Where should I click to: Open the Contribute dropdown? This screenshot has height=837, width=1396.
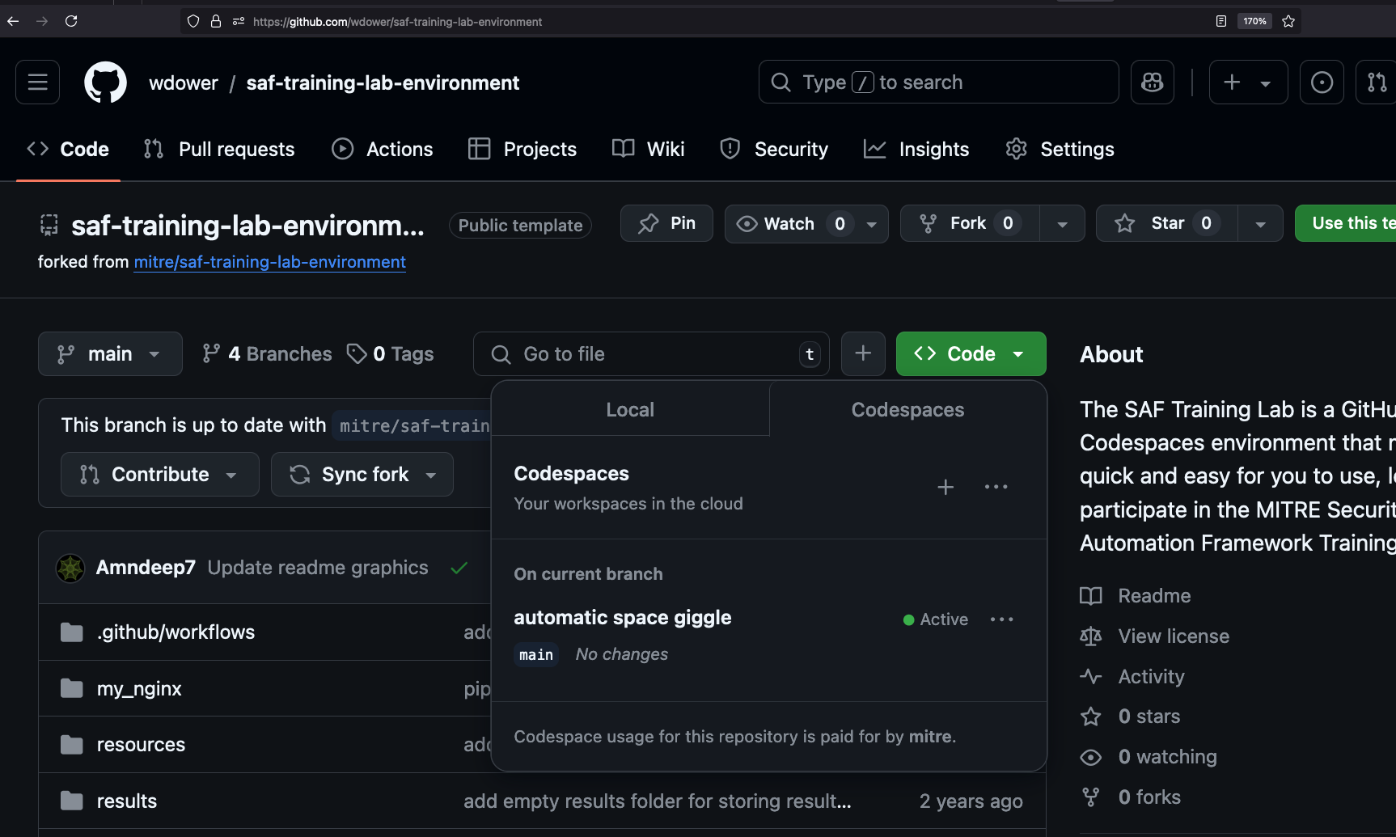[159, 475]
